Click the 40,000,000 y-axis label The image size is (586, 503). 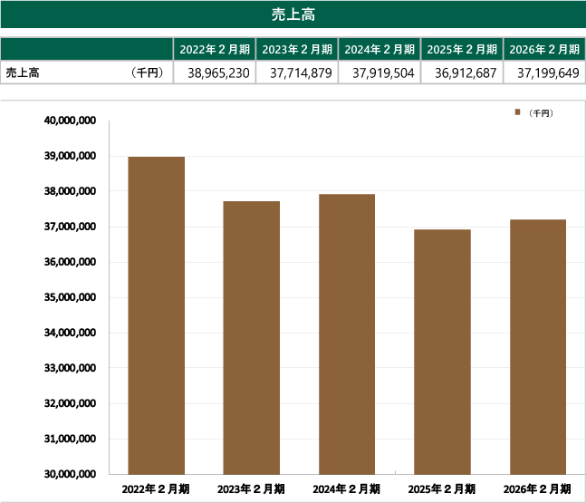click(70, 121)
